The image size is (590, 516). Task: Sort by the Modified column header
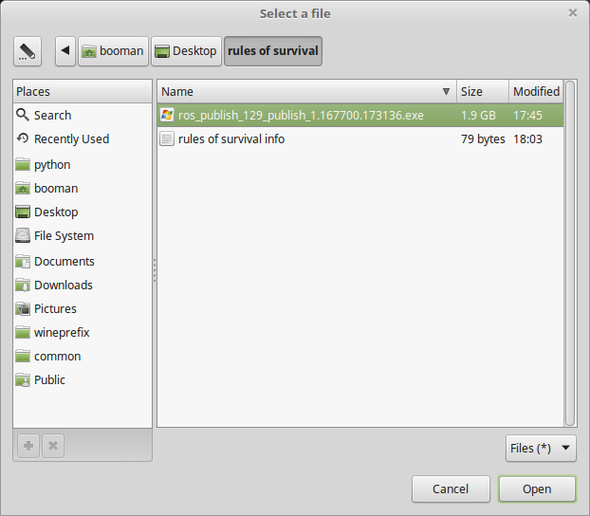[536, 91]
